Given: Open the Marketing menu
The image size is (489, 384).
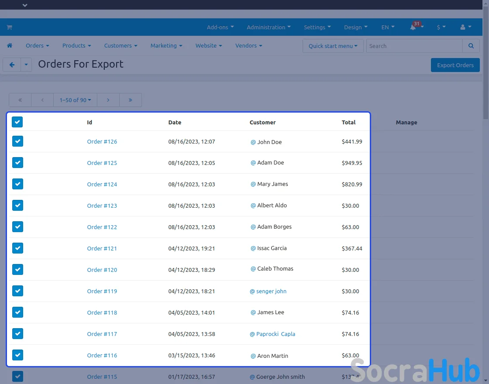Looking at the screenshot, I should pos(166,46).
